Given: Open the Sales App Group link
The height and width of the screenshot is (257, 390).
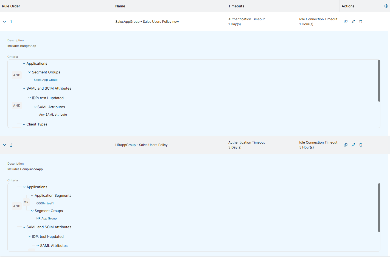Looking at the screenshot, I should 46,80.
